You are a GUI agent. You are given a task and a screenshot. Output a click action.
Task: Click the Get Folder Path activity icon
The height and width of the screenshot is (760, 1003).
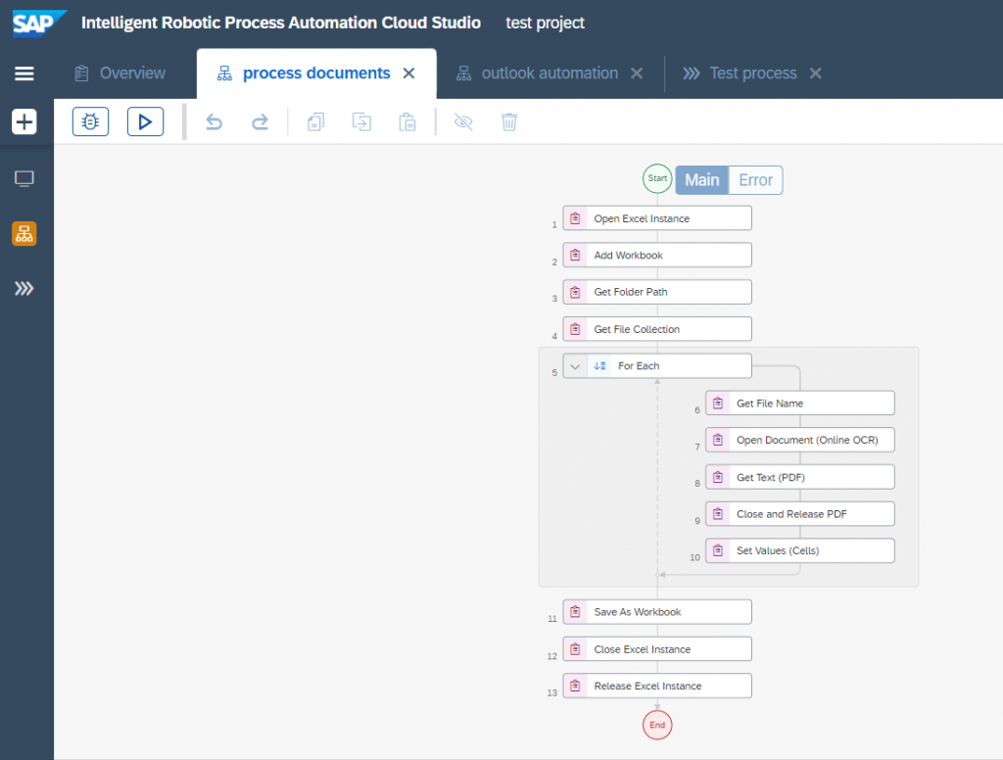(575, 293)
